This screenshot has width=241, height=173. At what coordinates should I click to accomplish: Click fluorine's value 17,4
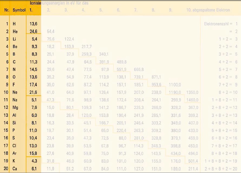coord(33,85)
